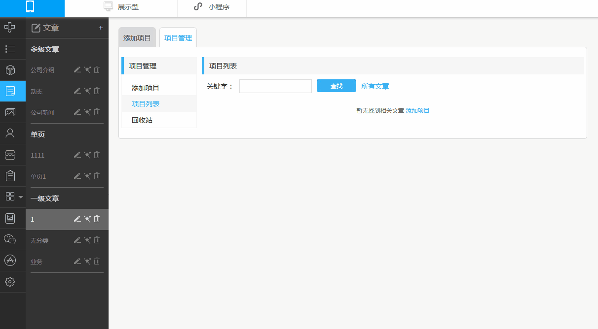Image resolution: width=598 pixels, height=329 pixels.
Task: Open the 3D box product icon
Action: point(10,70)
